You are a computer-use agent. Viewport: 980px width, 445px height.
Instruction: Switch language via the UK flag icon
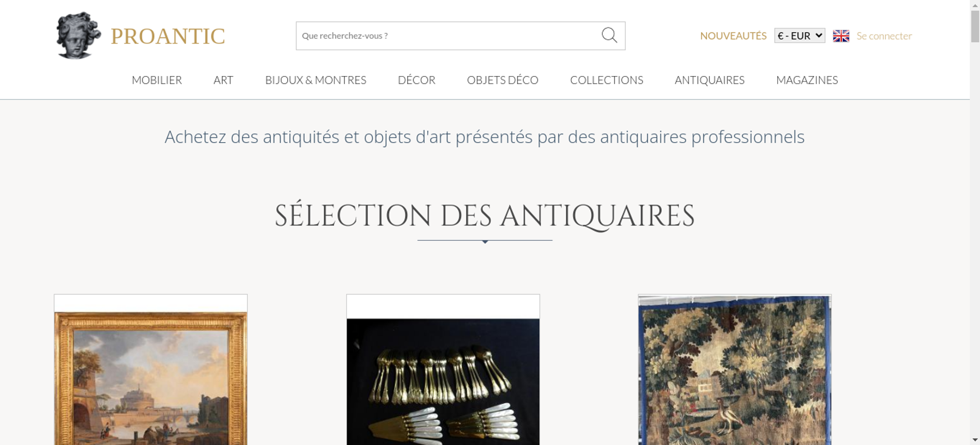tap(841, 36)
